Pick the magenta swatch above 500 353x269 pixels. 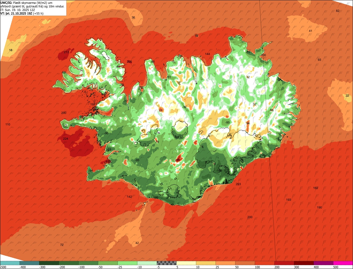tap(343, 263)
